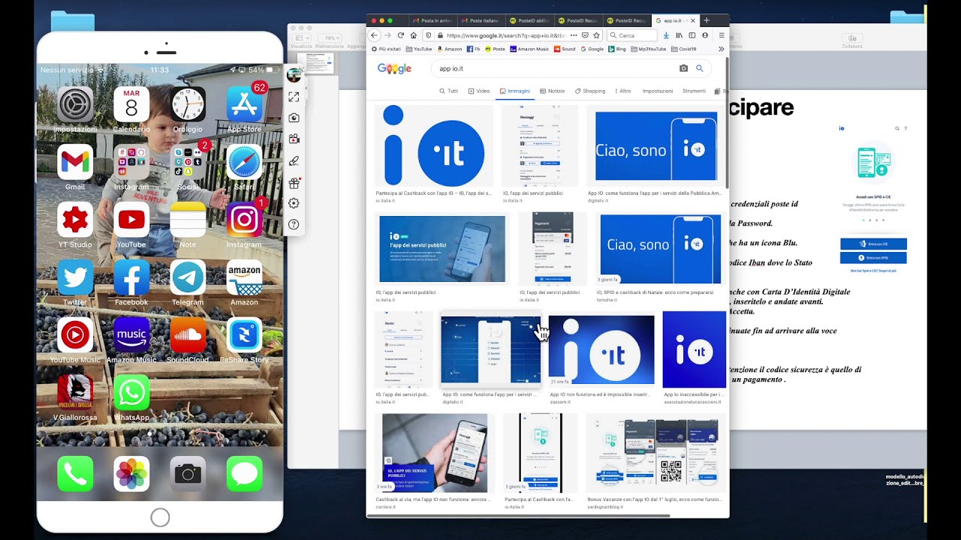This screenshot has width=961, height=540.
Task: Switch to the Posta in arrivo tab
Action: [432, 20]
